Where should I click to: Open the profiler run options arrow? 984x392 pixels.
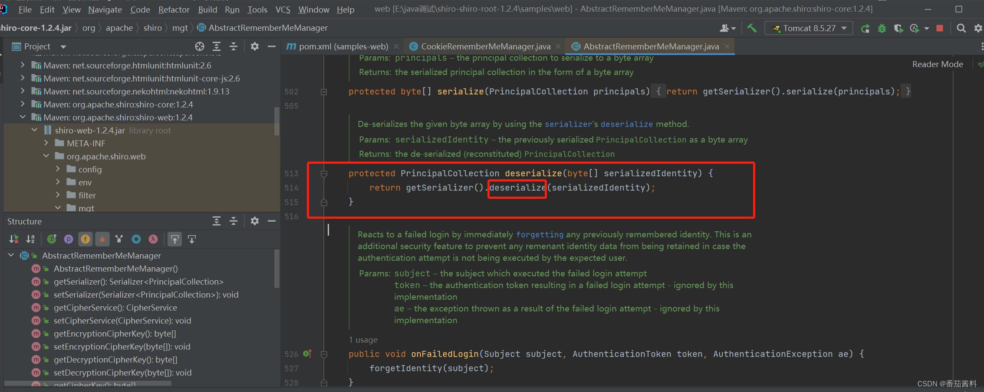[x=926, y=28]
